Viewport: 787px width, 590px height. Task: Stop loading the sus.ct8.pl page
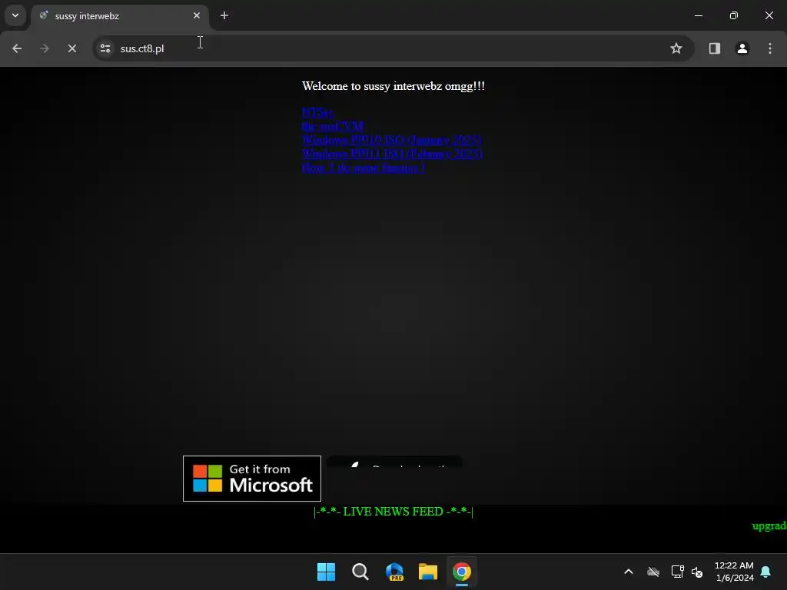pos(71,48)
